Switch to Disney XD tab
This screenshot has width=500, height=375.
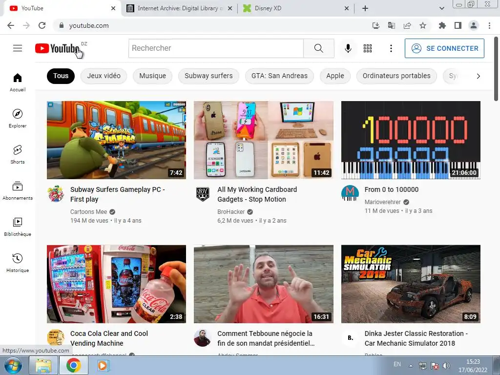(295, 8)
